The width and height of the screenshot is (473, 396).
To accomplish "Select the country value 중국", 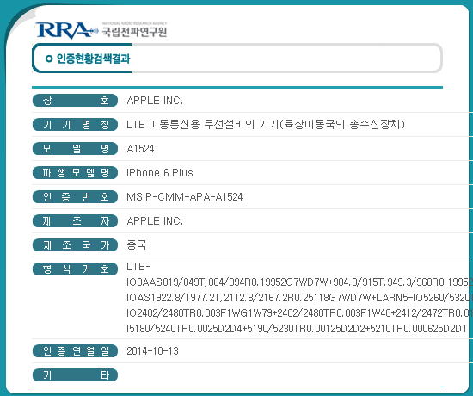I will [x=137, y=245].
